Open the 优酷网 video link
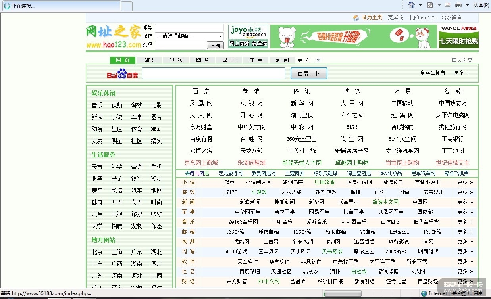This screenshot has width=491, height=299. (x=241, y=241)
